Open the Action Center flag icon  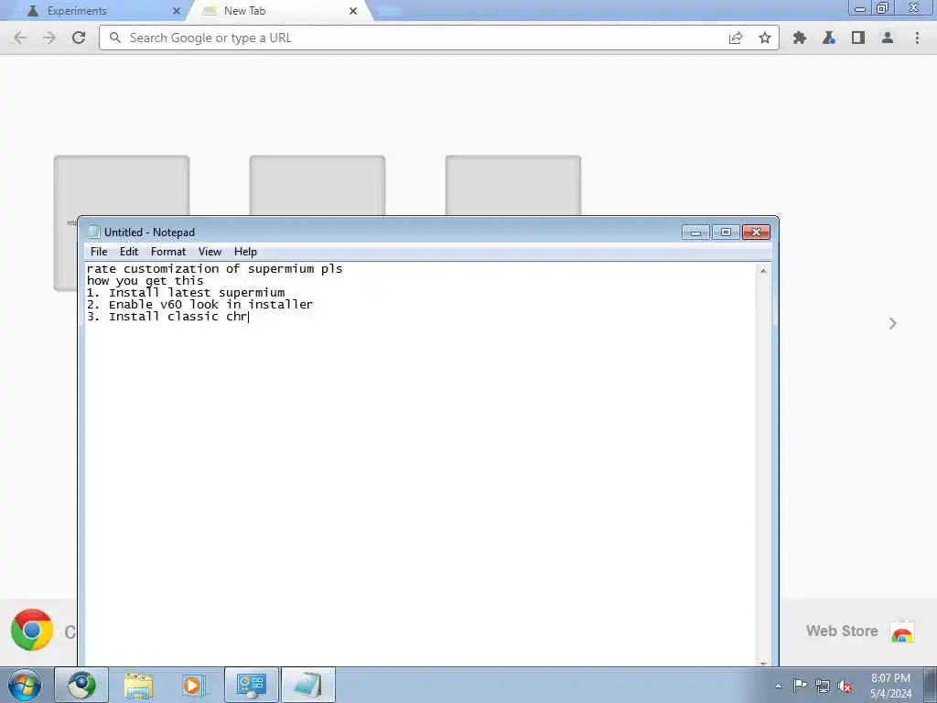800,686
